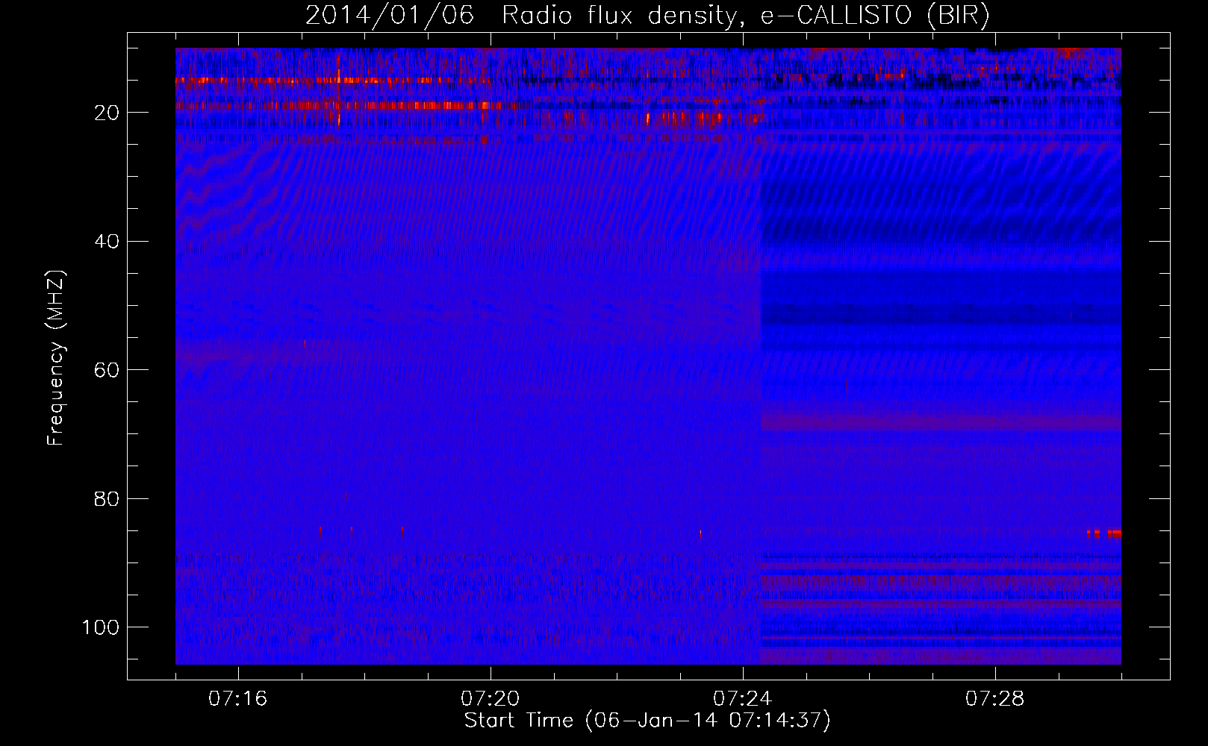The image size is (1208, 746).
Task: Click the 07:28 time tick label
Action: [994, 699]
